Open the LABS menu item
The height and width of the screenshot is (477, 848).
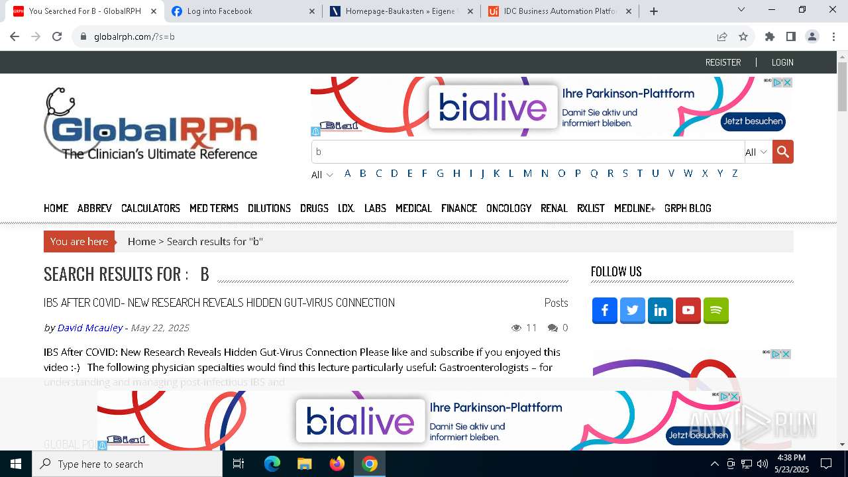[375, 208]
